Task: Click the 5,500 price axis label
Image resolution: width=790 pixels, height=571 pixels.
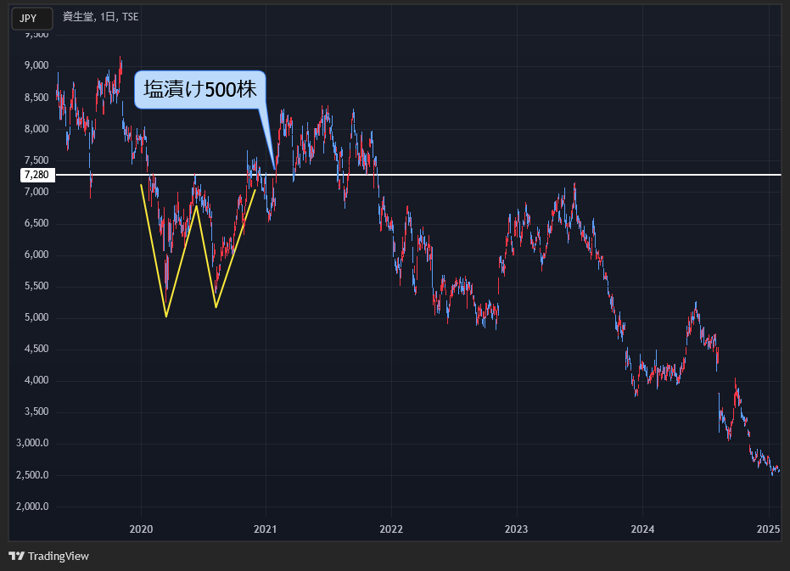Action: [36, 286]
